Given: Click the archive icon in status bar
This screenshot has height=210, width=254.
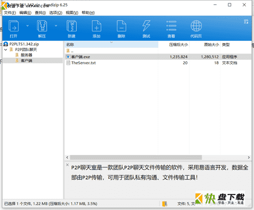Looking at the screenshot, I should click(165, 204).
